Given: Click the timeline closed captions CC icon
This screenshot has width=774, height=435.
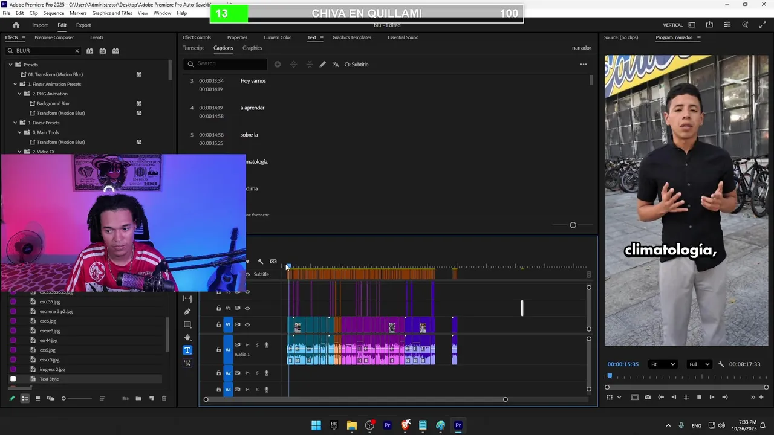Looking at the screenshot, I should pos(273,262).
